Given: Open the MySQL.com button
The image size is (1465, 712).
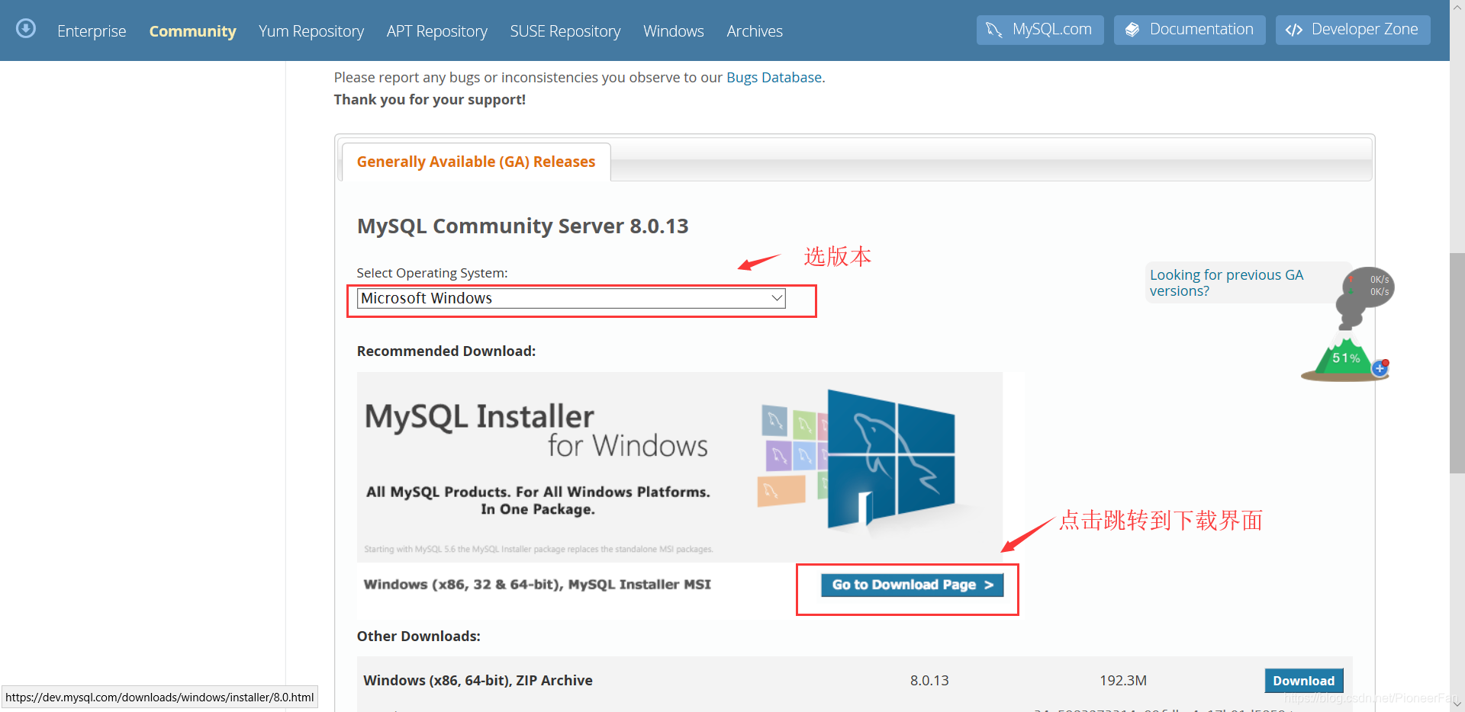Looking at the screenshot, I should point(1040,30).
